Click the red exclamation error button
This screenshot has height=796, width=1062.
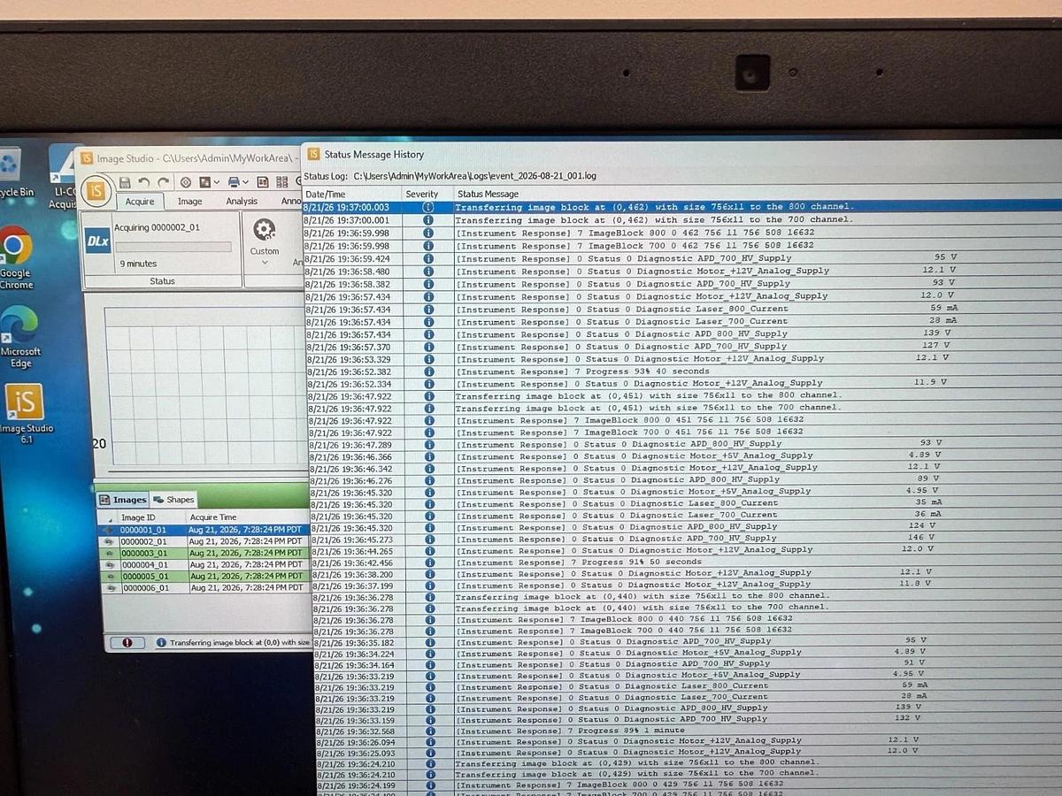pyautogui.click(x=127, y=643)
